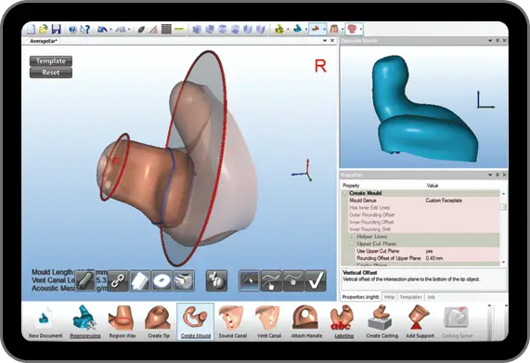Image resolution: width=530 pixels, height=363 pixels.
Task: Open the Templates tab
Action: coord(410,297)
